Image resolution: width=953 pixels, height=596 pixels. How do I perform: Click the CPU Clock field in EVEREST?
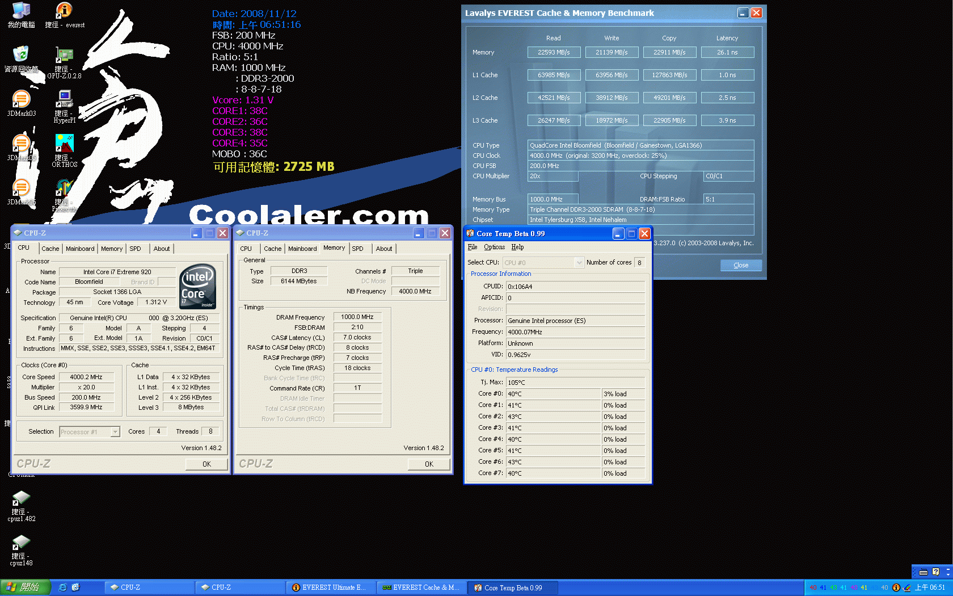[x=641, y=156]
